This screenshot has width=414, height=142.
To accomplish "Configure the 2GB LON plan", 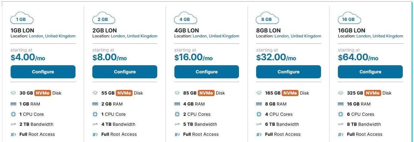I will [125, 72].
